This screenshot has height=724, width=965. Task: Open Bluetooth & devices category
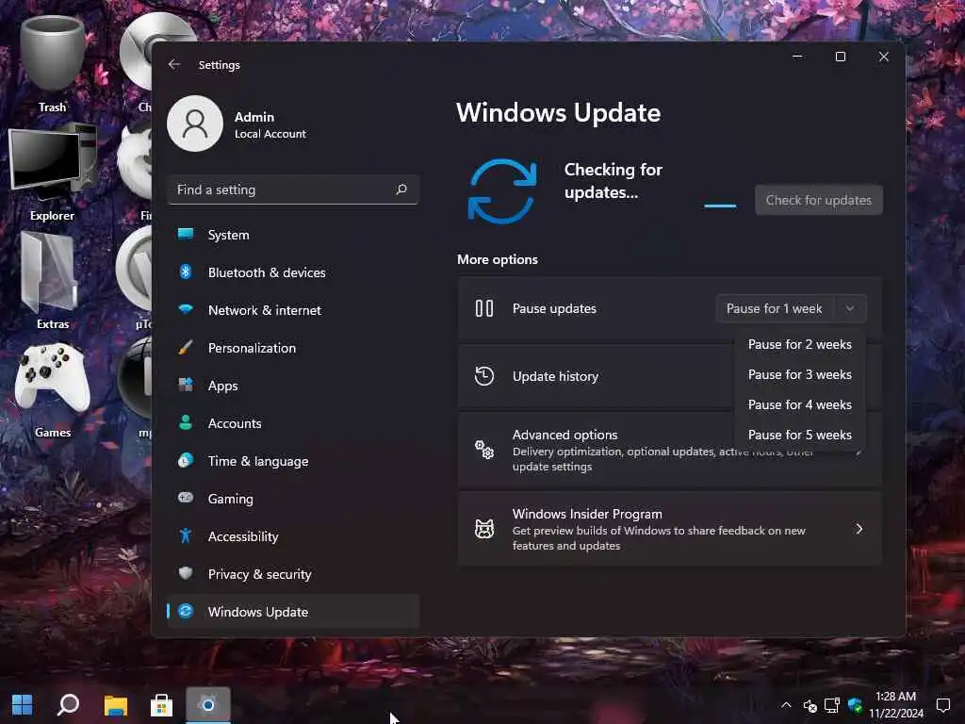pos(293,272)
